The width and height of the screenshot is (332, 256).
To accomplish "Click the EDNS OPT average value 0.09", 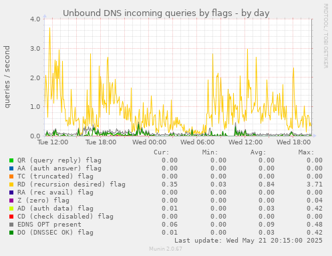I will pyautogui.click(x=267, y=225).
